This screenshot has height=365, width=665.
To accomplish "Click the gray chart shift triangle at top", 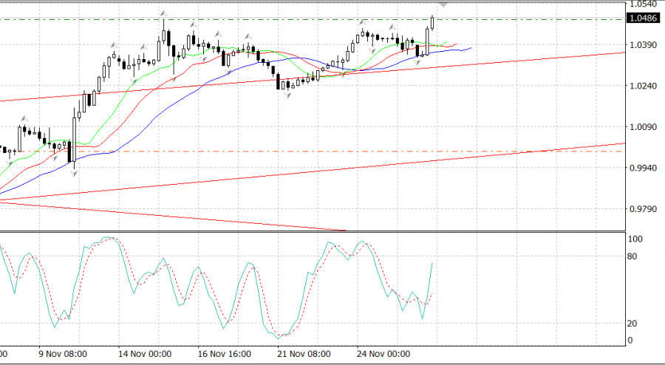I will coord(447,4).
